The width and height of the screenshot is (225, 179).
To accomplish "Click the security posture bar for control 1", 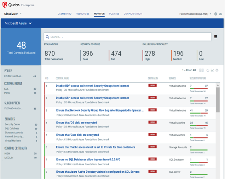I will tap(199, 88).
